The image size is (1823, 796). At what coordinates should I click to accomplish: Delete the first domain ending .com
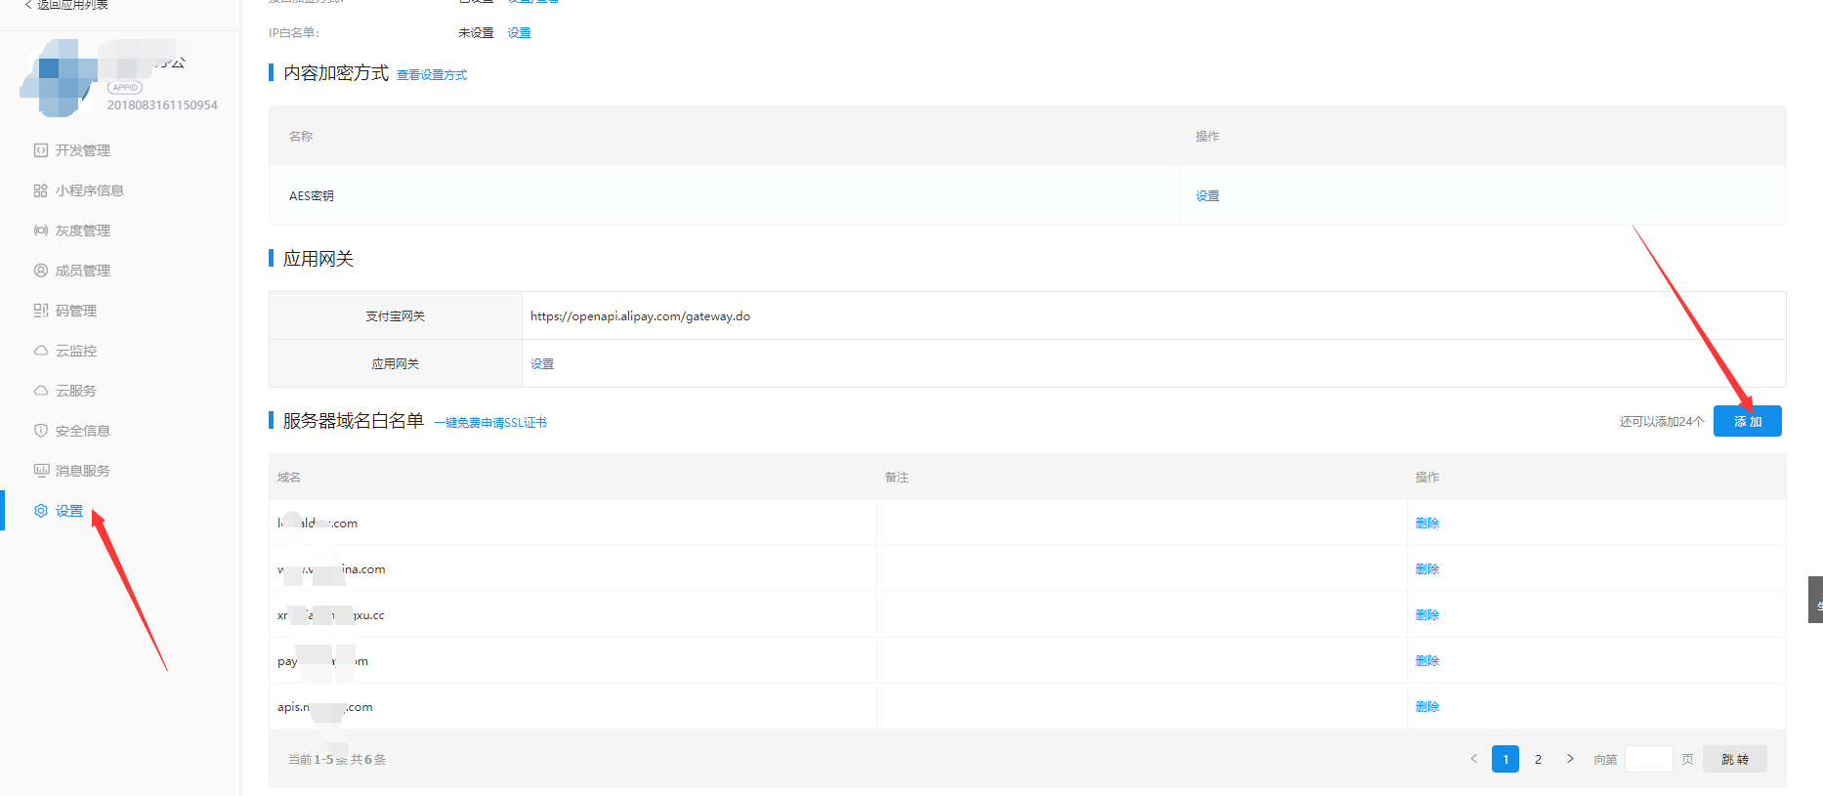pos(1427,524)
